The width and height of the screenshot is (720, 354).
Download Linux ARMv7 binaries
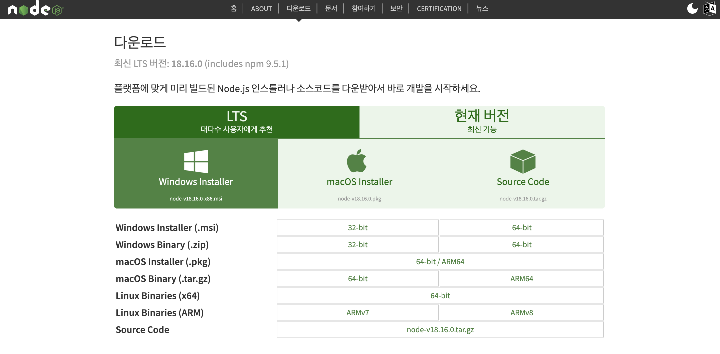click(x=357, y=313)
